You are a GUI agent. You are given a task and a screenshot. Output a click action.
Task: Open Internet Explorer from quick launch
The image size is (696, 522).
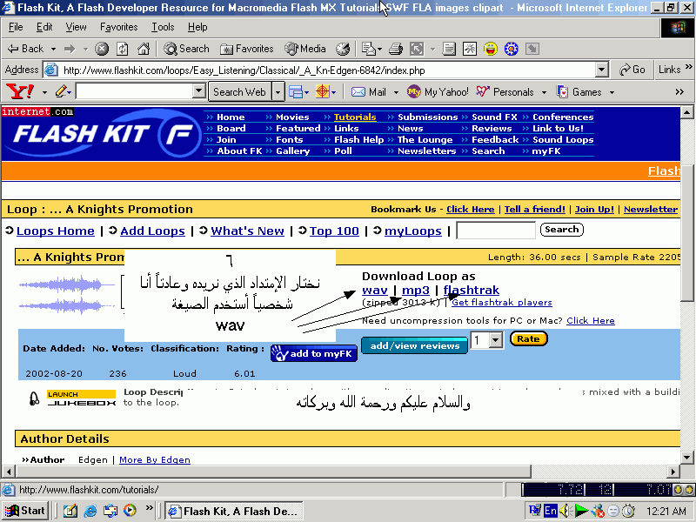tap(90, 511)
